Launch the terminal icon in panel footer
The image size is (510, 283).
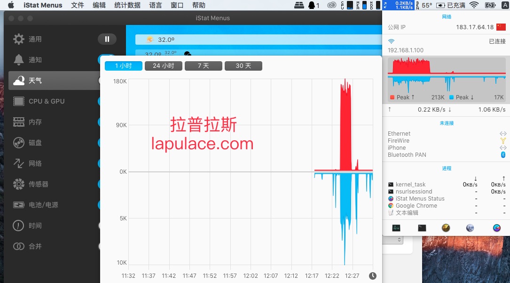[422, 228]
